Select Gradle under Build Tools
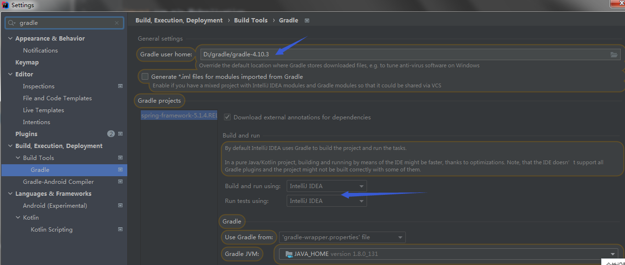The height and width of the screenshot is (265, 625). (x=40, y=170)
